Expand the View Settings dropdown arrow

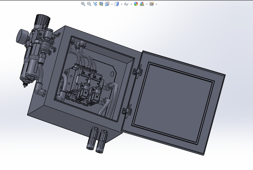coord(156,4)
